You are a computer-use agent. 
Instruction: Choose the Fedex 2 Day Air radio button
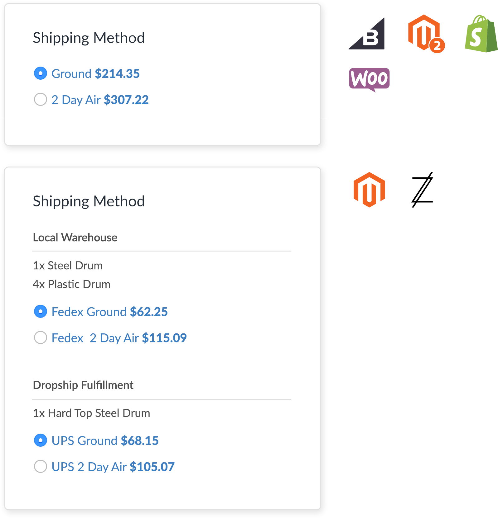(41, 338)
